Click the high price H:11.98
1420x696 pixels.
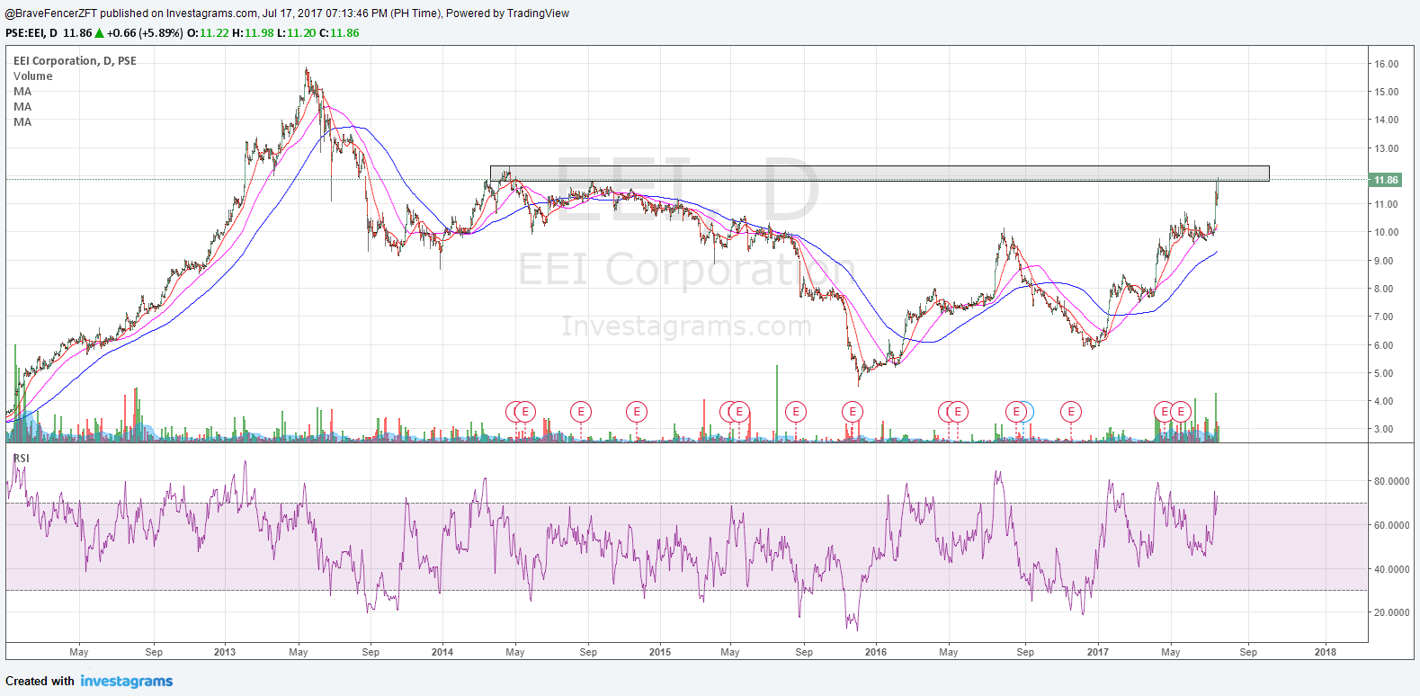253,33
